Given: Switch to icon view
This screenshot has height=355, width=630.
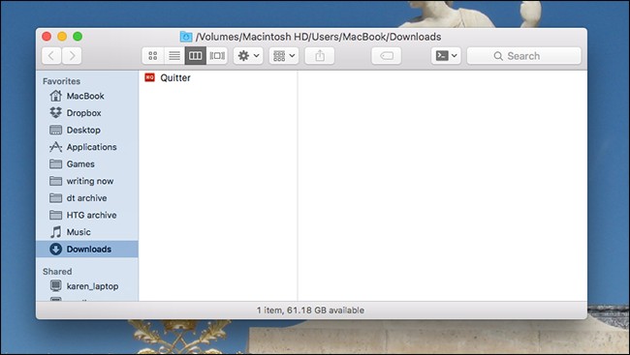Looking at the screenshot, I should click(x=153, y=56).
